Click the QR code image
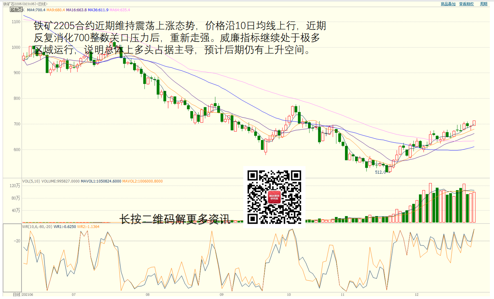The height and width of the screenshot is (299, 494). tap(275, 197)
